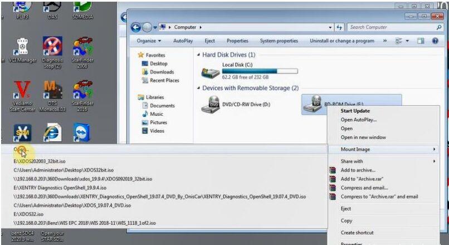Viewport: 449px width, 245px height.
Task: Click the search magnifier icon
Action: click(x=438, y=27)
